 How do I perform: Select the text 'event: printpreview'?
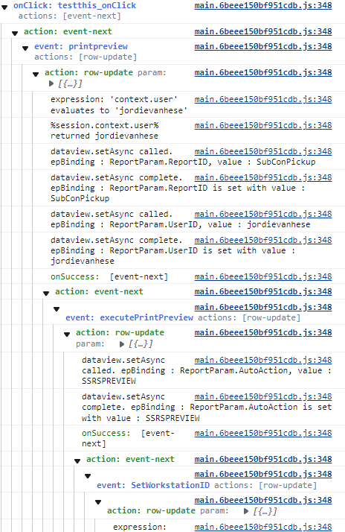[81, 46]
